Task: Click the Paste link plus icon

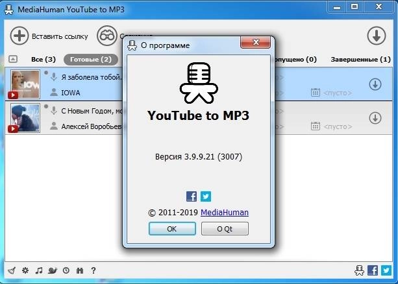Action: [19, 36]
